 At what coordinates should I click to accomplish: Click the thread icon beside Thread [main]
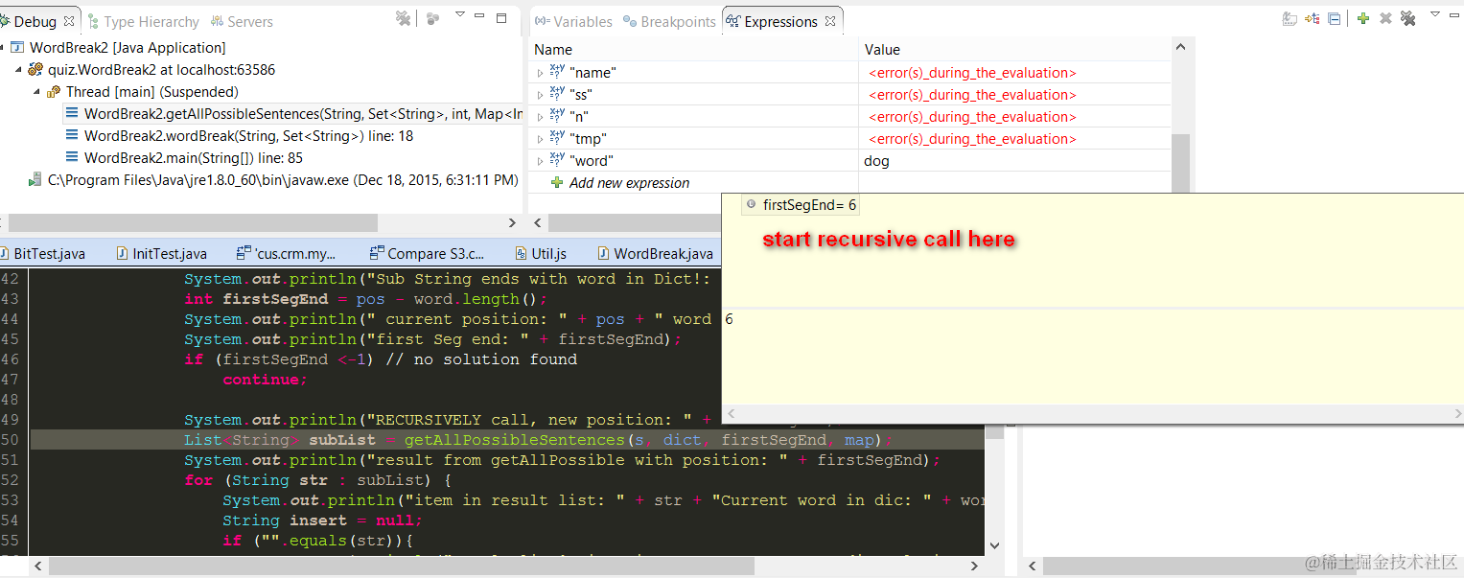54,92
